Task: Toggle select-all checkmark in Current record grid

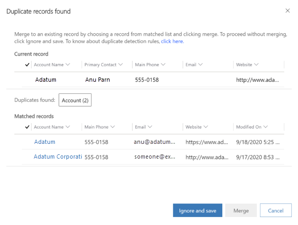Action: point(27,65)
